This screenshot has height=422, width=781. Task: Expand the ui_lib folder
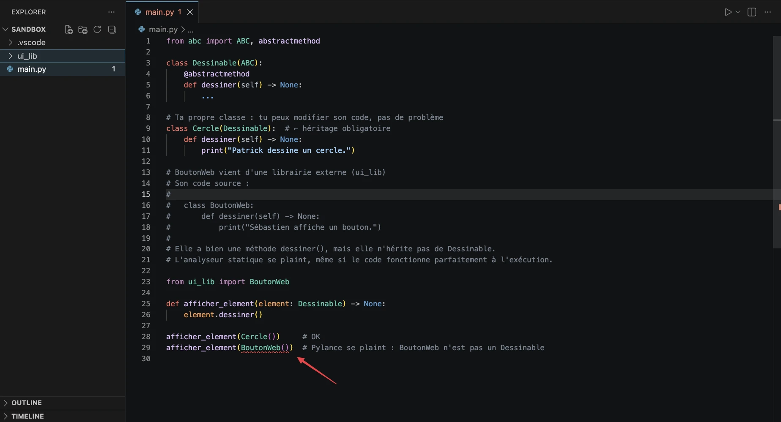pos(27,56)
